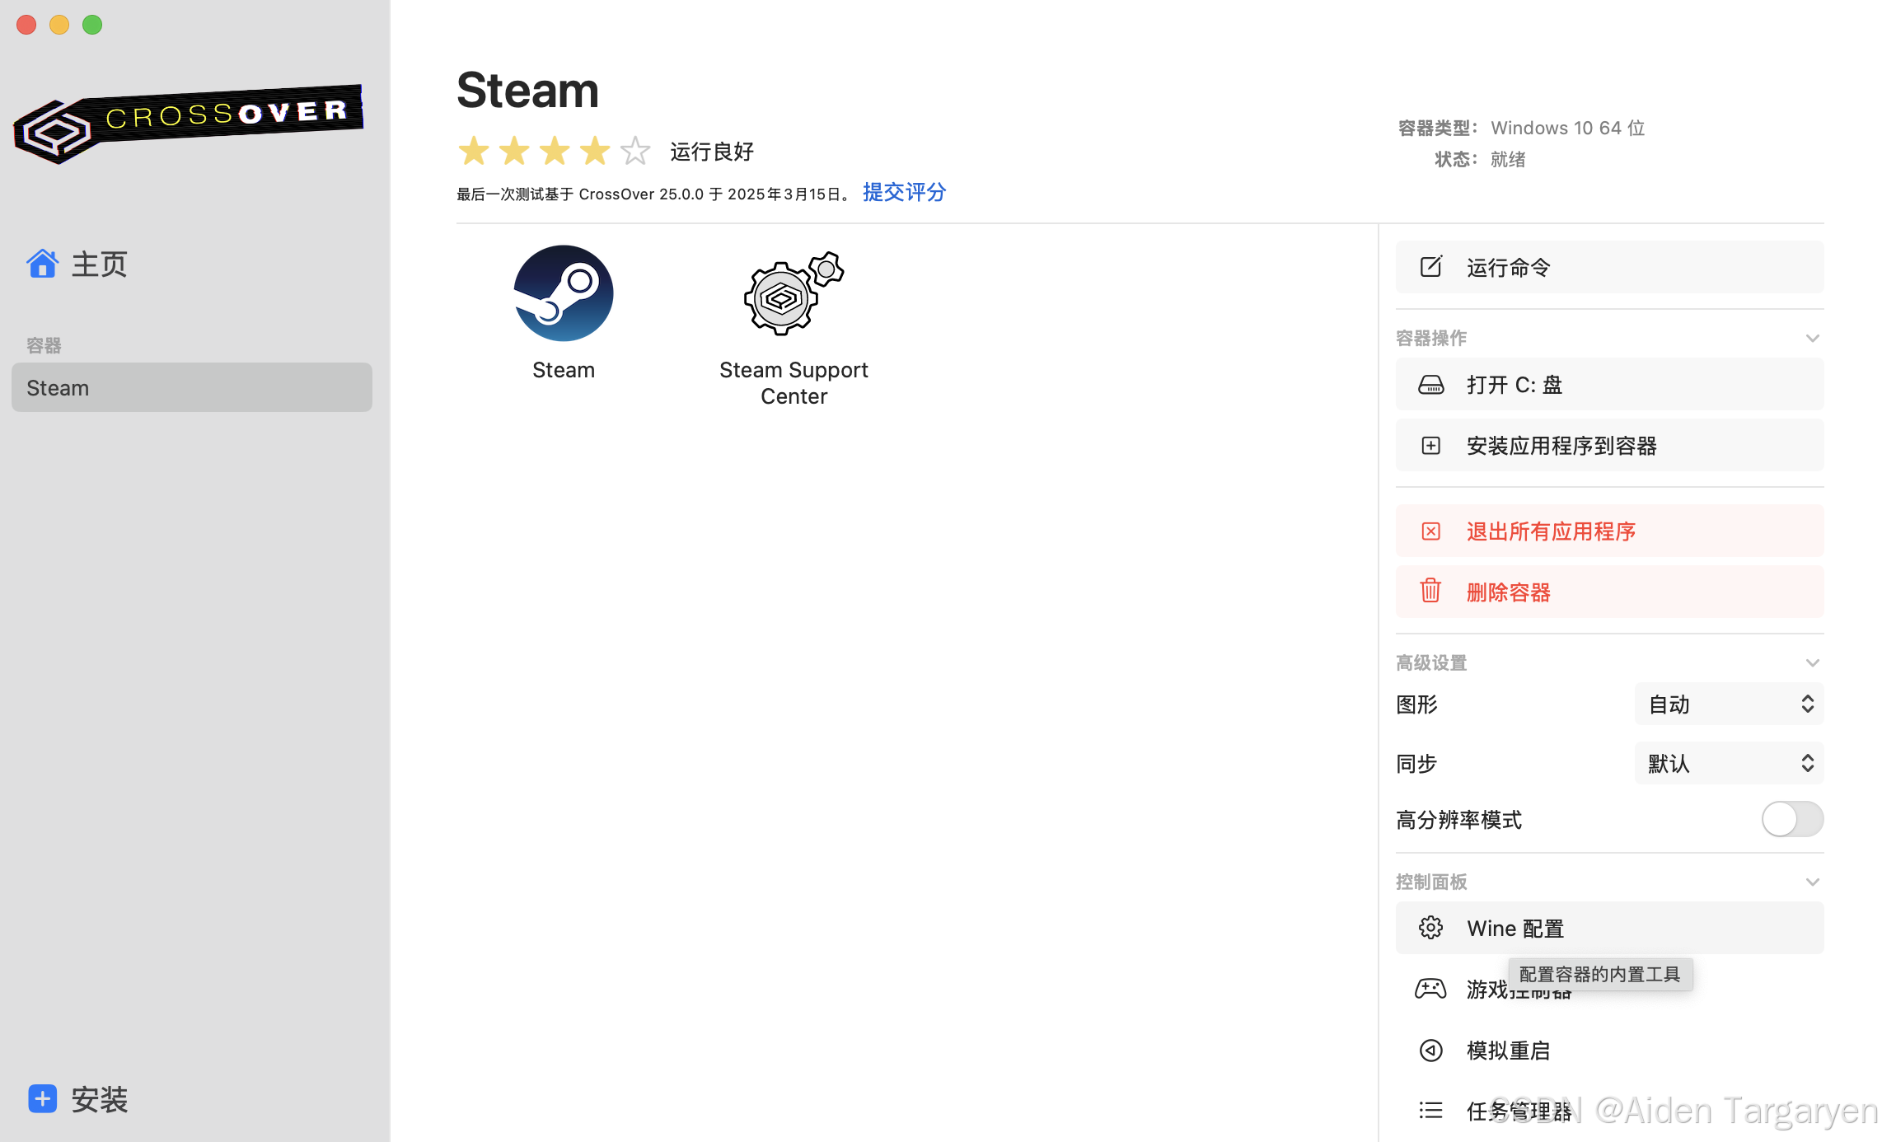Click the 提交评分 link
The image size is (1882, 1142).
pyautogui.click(x=905, y=193)
